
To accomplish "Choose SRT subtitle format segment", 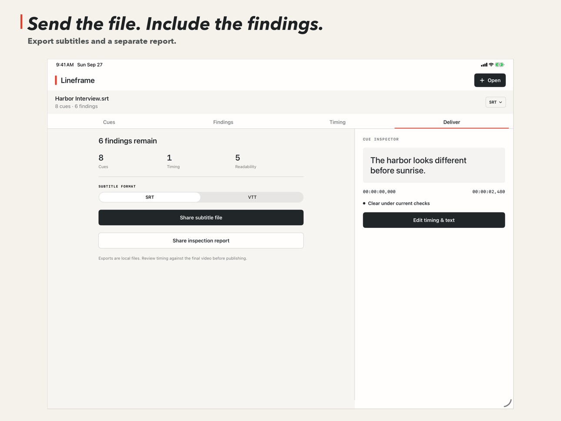I will 150,197.
